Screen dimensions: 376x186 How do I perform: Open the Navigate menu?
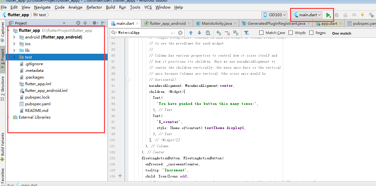42,7
